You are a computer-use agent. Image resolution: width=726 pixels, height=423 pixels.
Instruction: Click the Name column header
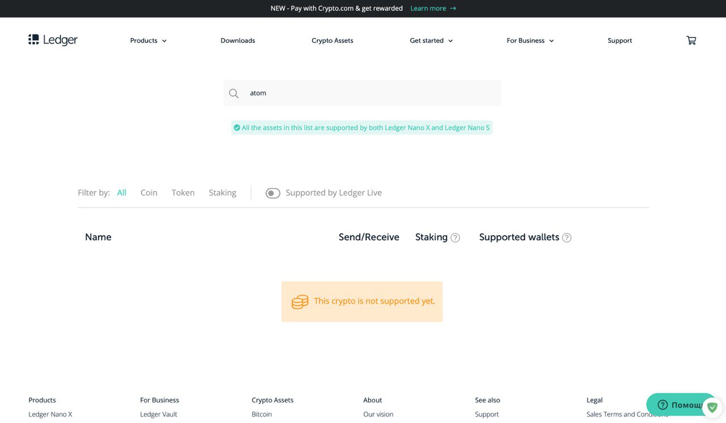point(98,237)
